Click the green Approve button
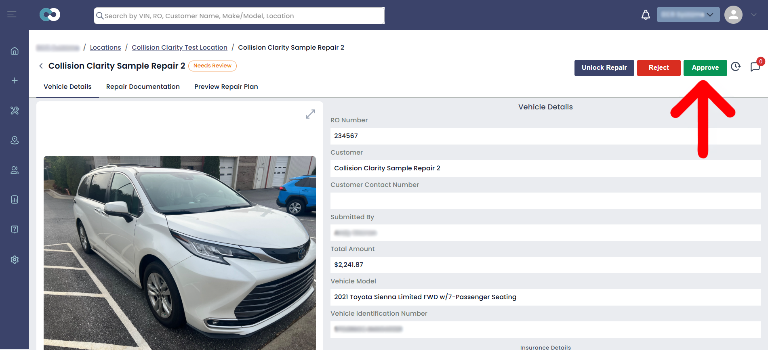Image resolution: width=768 pixels, height=350 pixels. pyautogui.click(x=705, y=68)
